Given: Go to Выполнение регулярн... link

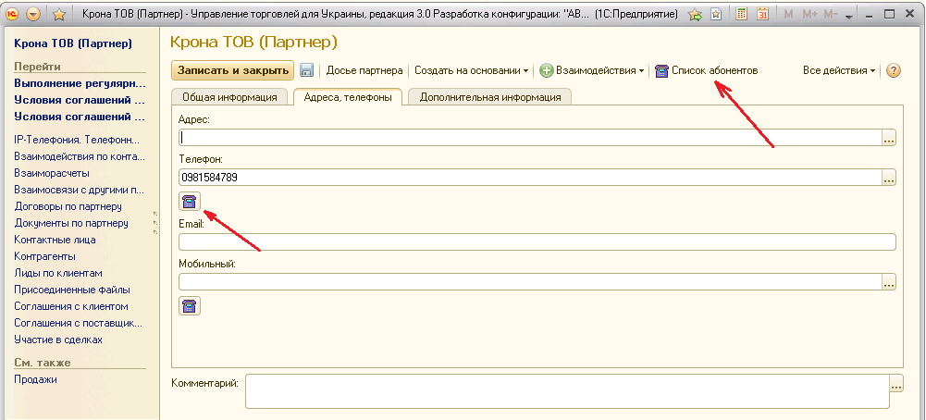Looking at the screenshot, I should tap(80, 84).
